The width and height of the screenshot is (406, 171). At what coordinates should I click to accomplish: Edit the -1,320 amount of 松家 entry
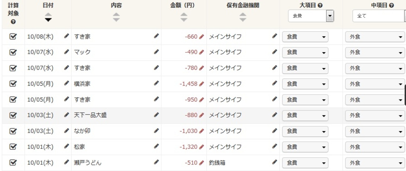[x=201, y=147]
